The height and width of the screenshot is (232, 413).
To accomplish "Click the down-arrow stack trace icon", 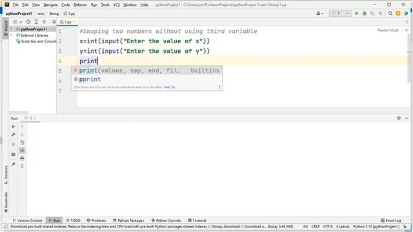I will (22, 135).
